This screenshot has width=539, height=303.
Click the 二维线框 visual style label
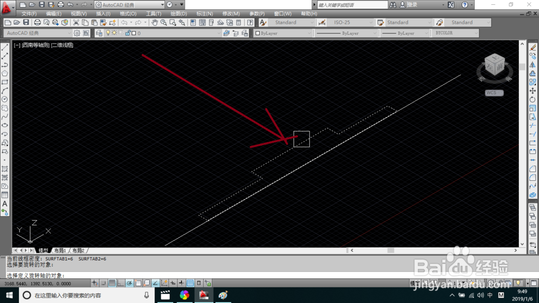[62, 45]
